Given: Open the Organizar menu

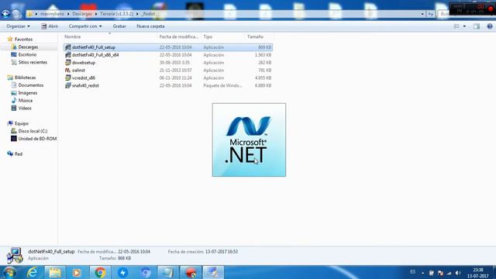Looking at the screenshot, I should point(18,26).
